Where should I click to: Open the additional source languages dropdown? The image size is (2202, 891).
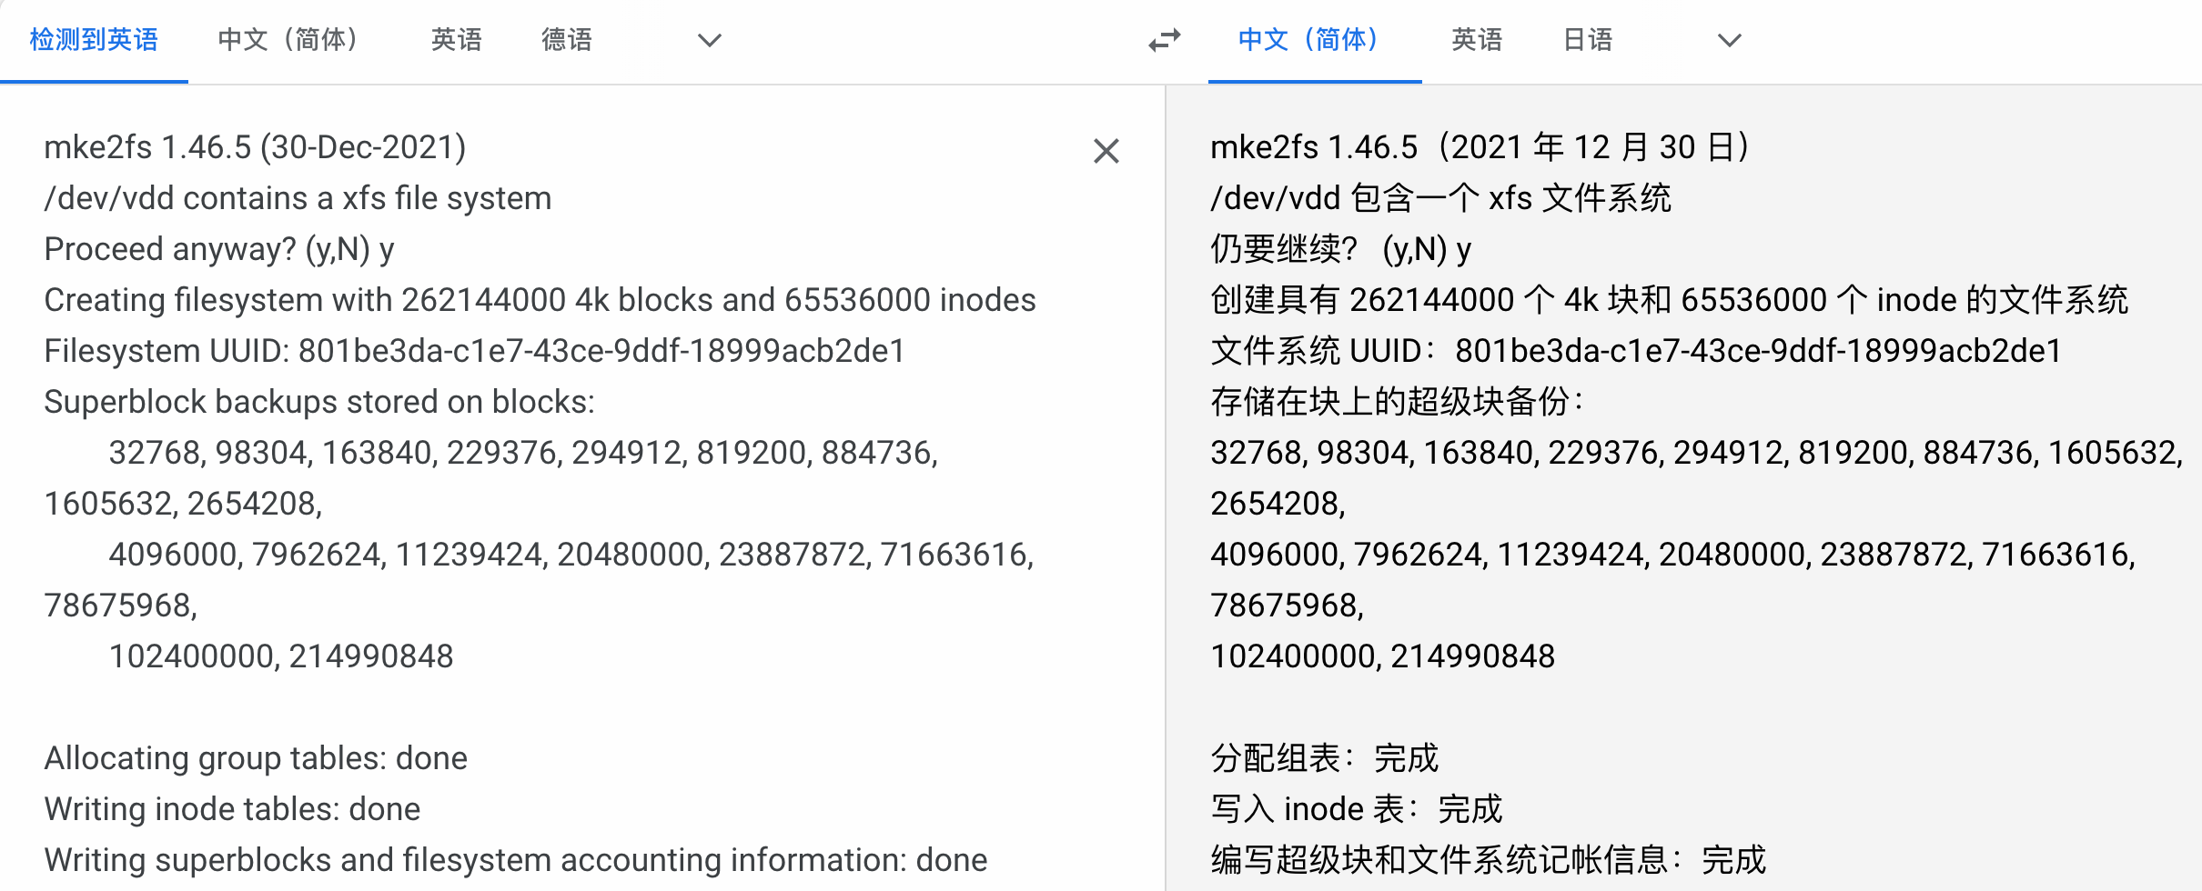708,40
